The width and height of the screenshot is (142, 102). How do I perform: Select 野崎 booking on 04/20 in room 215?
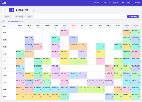[20, 54]
